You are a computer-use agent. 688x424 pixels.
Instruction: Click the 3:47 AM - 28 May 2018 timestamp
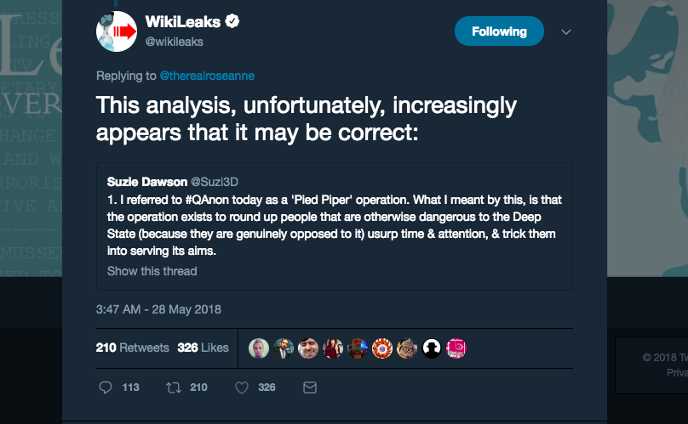click(x=158, y=309)
